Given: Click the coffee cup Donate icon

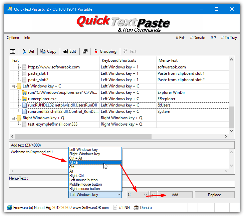Looking at the screenshot, I should click(x=136, y=208).
